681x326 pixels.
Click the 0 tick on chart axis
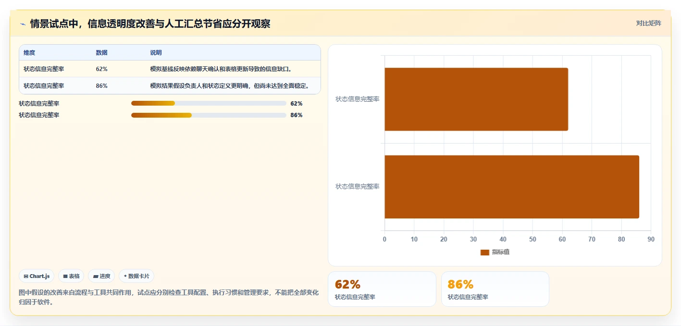384,239
